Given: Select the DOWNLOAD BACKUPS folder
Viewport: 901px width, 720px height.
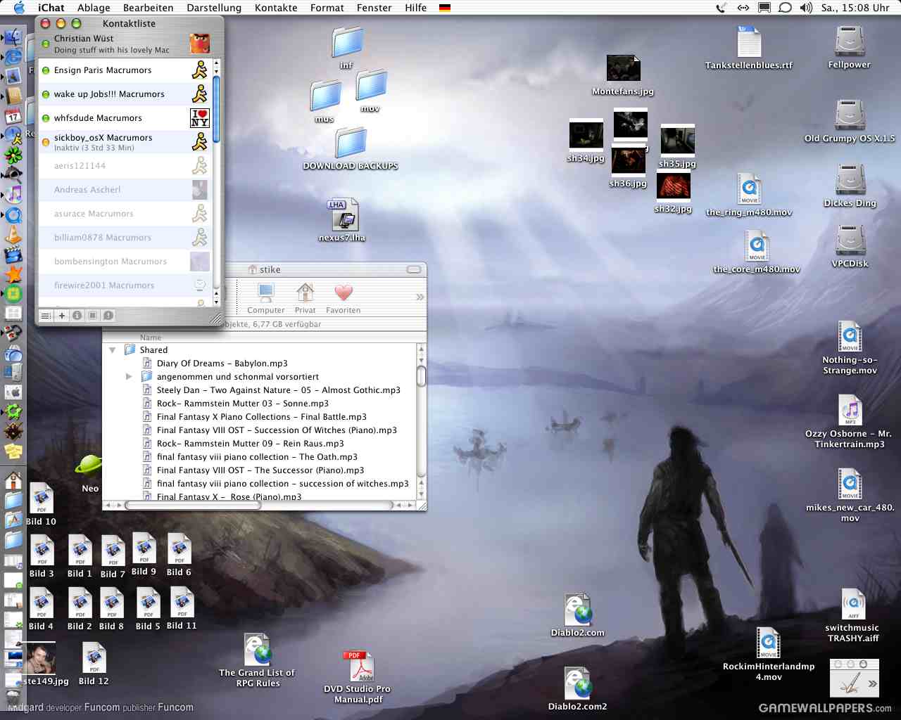Looking at the screenshot, I should (x=351, y=149).
